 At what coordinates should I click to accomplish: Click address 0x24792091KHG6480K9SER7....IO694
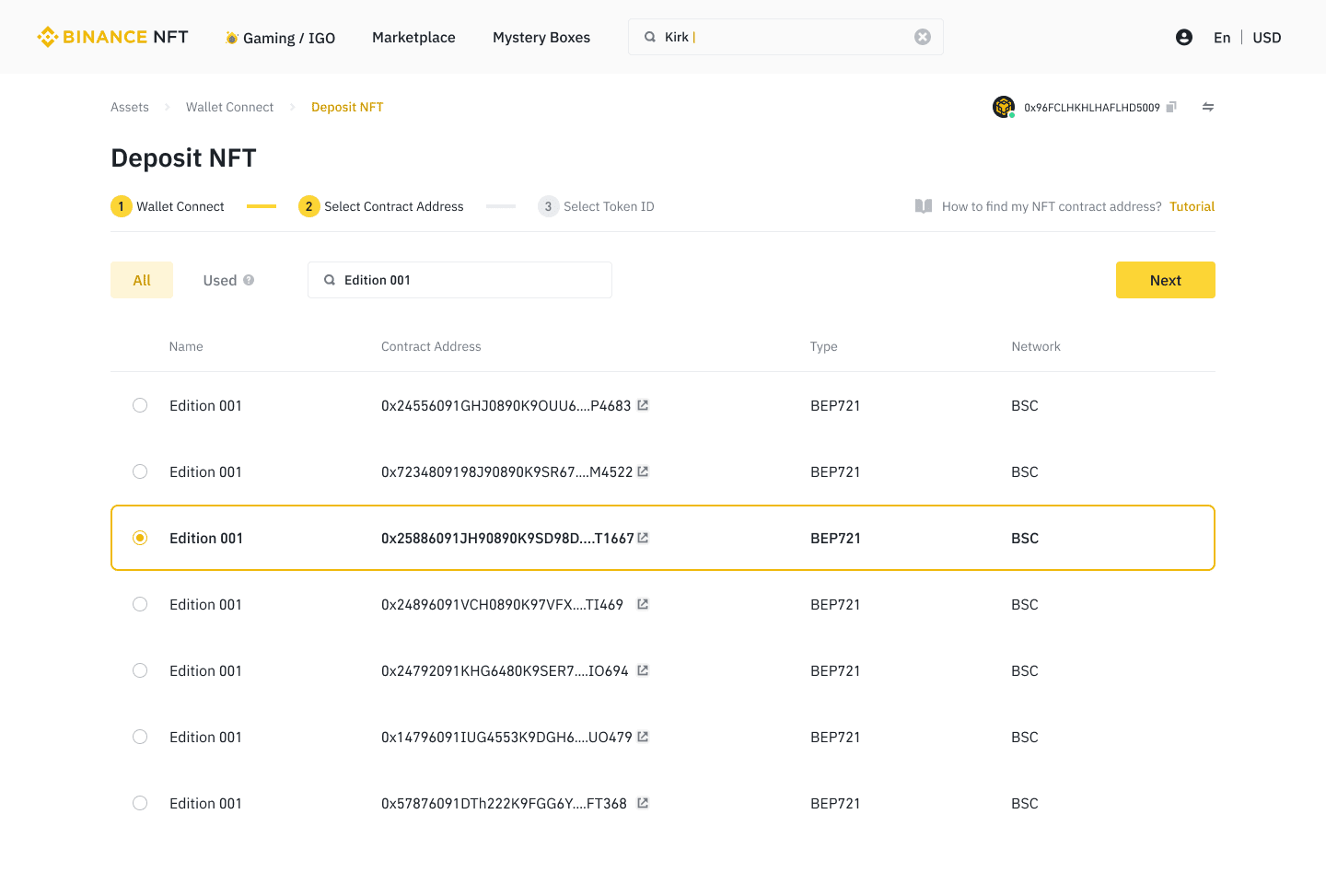click(505, 670)
